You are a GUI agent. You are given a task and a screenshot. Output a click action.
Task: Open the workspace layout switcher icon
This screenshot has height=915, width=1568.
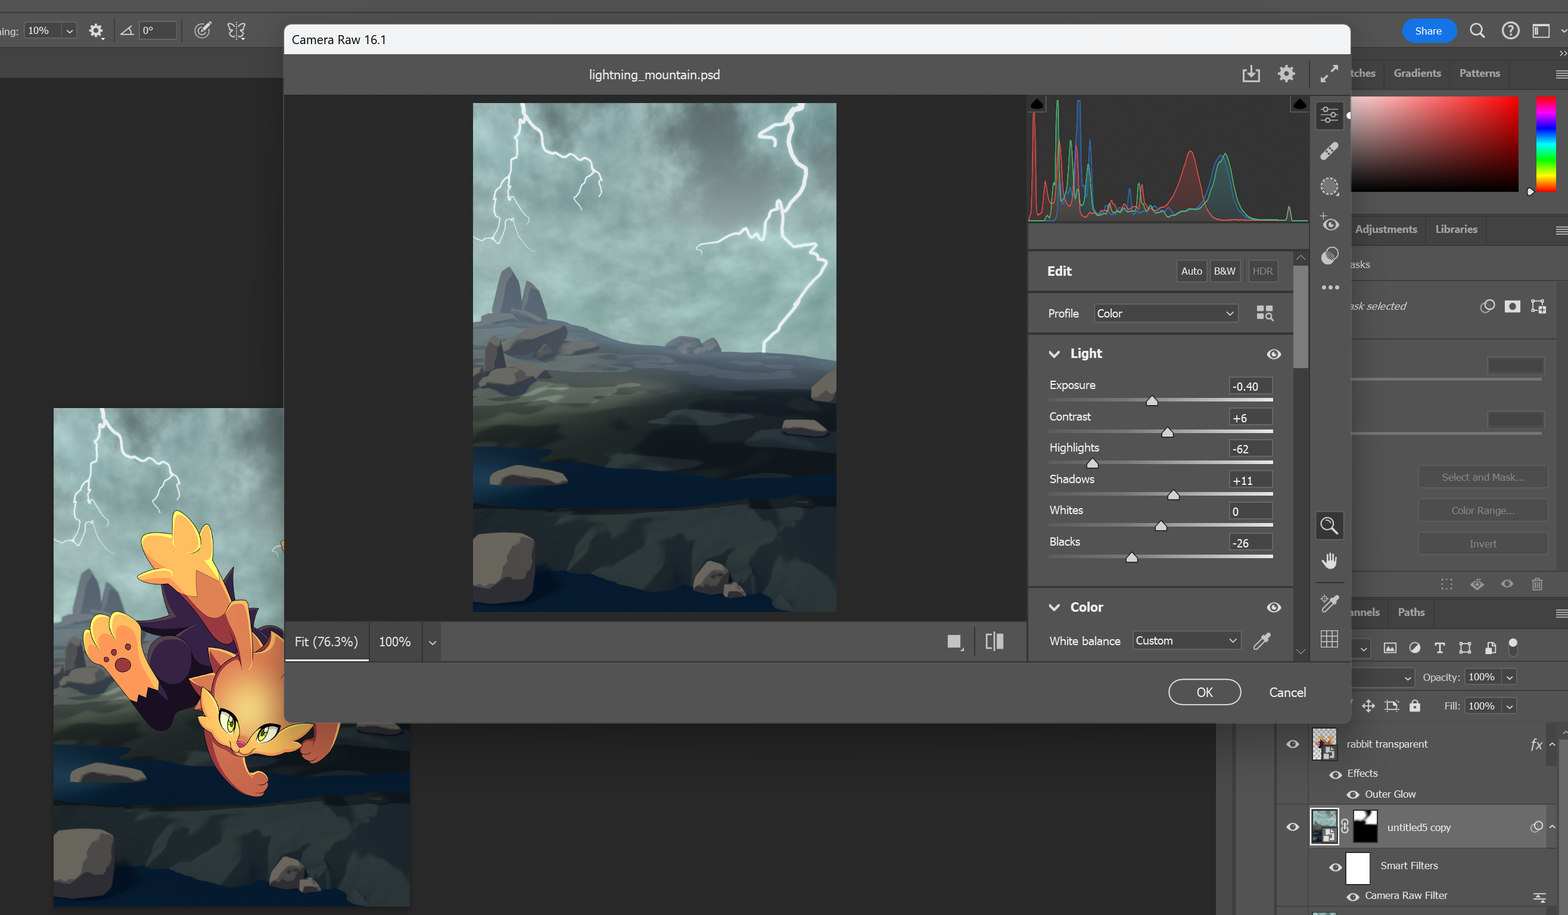pyautogui.click(x=1541, y=30)
